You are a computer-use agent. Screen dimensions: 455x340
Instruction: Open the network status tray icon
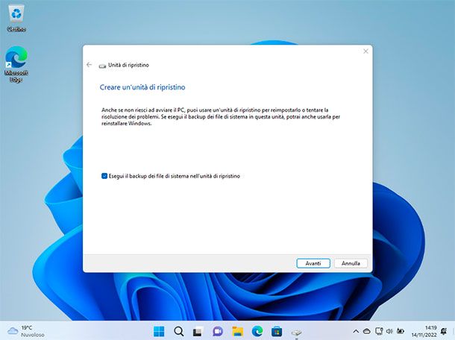379,331
